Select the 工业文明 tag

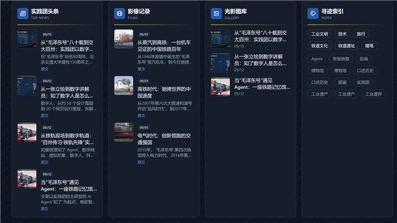(x=319, y=34)
